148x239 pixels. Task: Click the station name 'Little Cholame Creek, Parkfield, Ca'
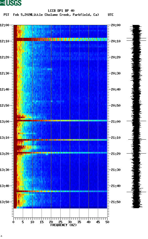tap(65, 15)
